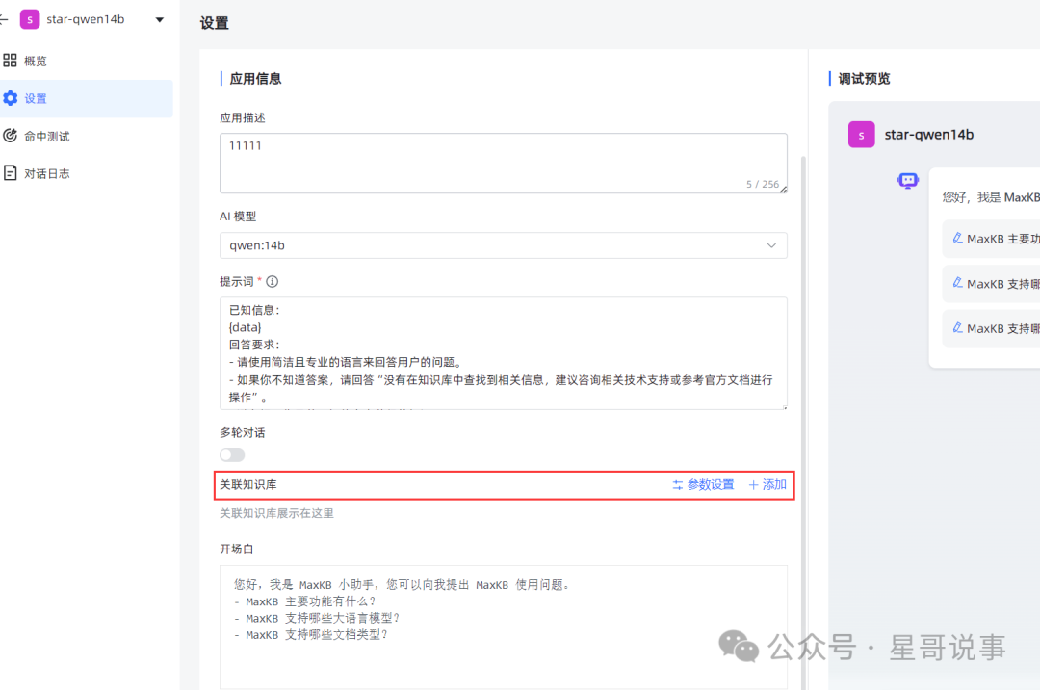
Task: Click 添加 to add a knowledge base
Action: 767,484
